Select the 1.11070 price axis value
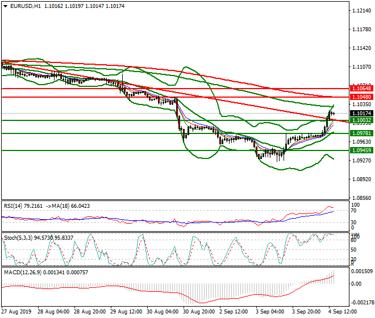 (362, 66)
